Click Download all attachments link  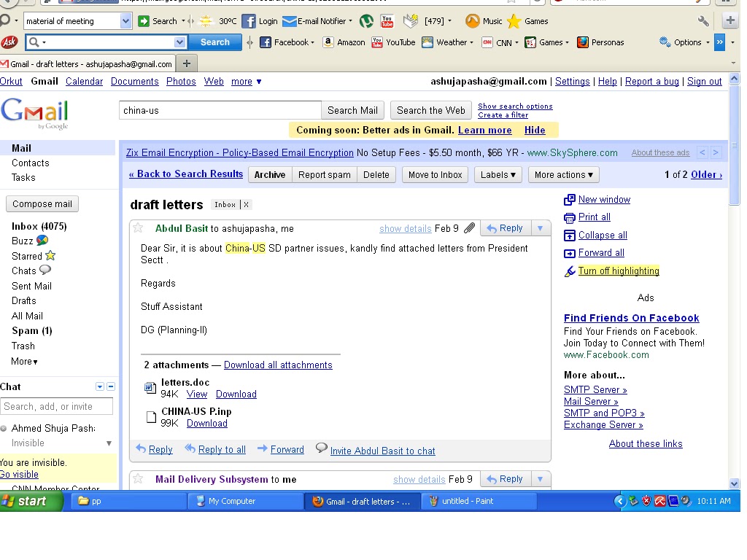click(x=278, y=365)
